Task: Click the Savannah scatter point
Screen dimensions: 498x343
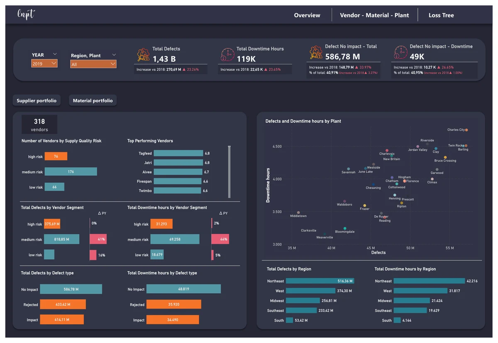Action: [x=349, y=169]
